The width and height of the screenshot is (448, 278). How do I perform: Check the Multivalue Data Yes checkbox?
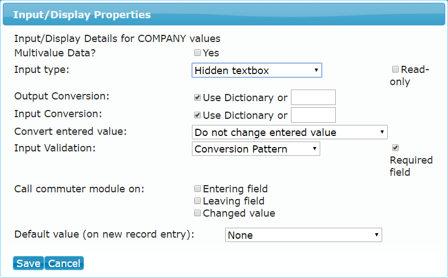point(197,53)
